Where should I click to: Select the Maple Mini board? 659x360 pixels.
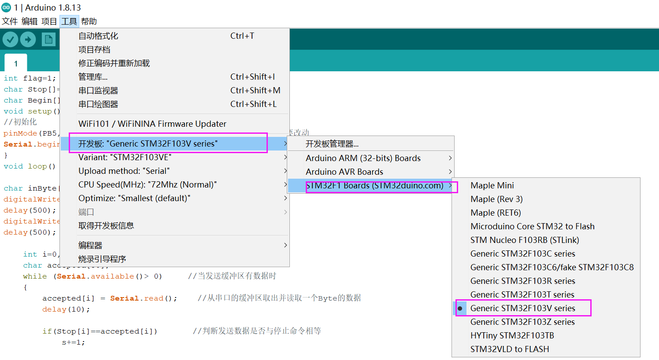click(492, 185)
